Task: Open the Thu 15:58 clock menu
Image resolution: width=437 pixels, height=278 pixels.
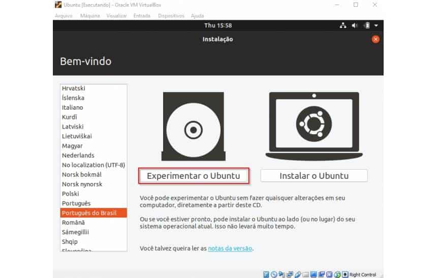Action: (x=218, y=25)
